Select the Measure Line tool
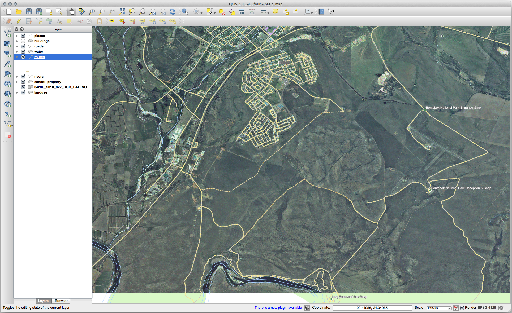The width and height of the screenshot is (512, 313). click(x=263, y=12)
